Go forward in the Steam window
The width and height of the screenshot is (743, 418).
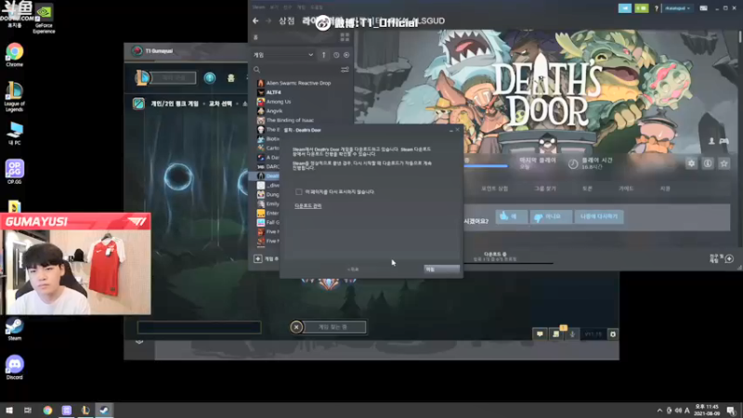point(268,20)
